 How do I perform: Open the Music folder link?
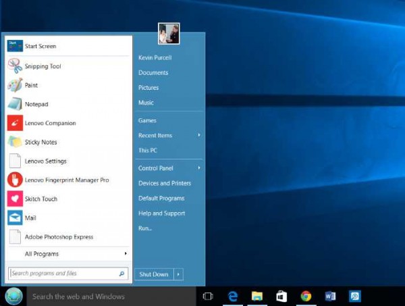click(146, 103)
